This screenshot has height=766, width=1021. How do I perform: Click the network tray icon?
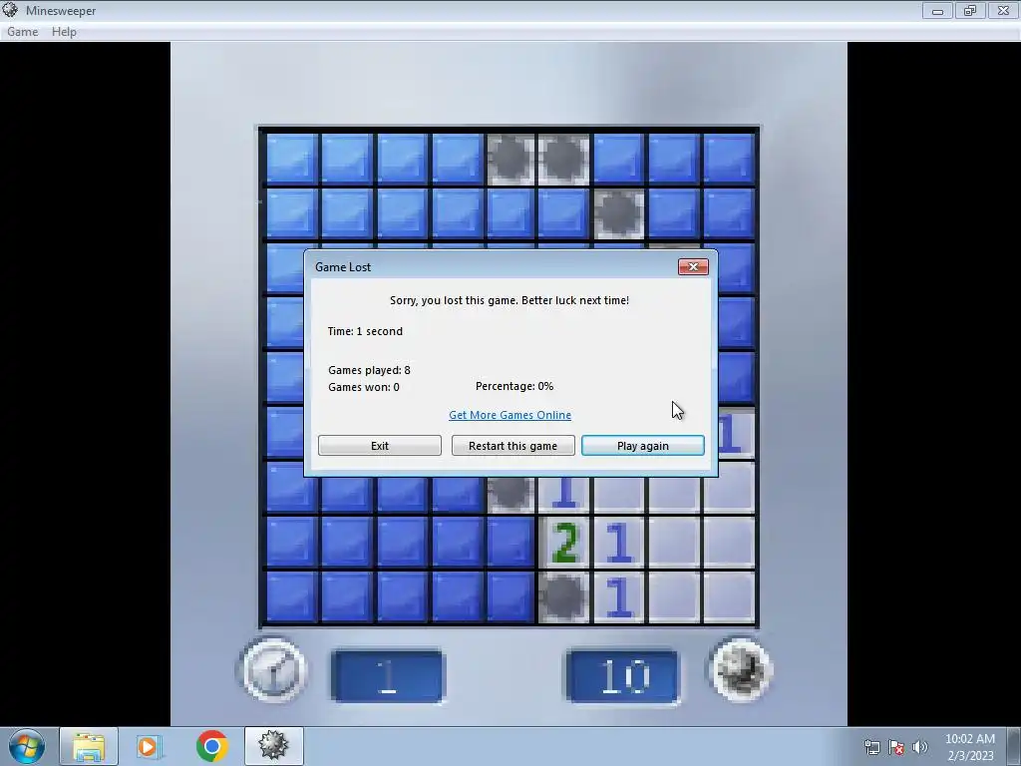(871, 747)
